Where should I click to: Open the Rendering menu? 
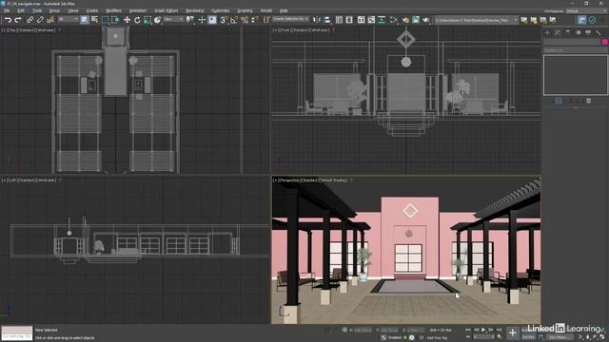point(194,10)
